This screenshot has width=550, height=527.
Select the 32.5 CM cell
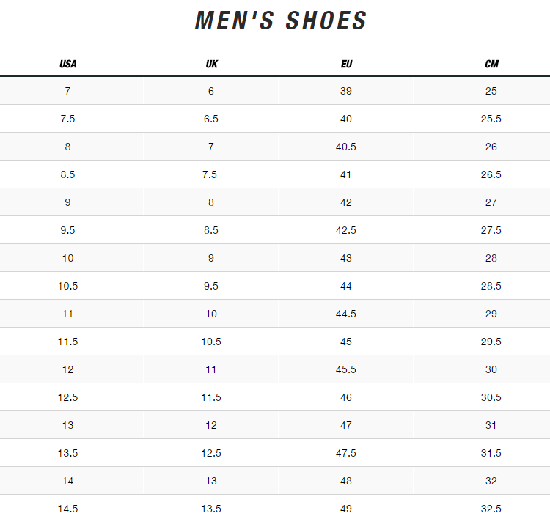491,509
